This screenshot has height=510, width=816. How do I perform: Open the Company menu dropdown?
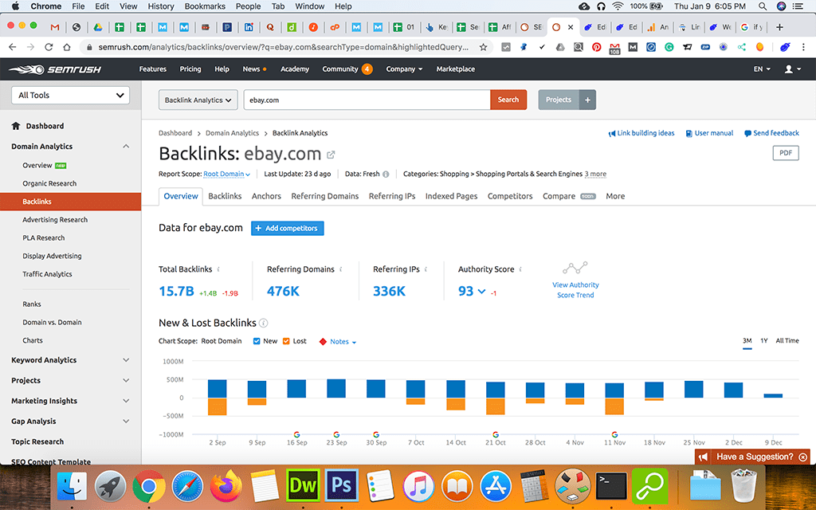click(x=404, y=69)
